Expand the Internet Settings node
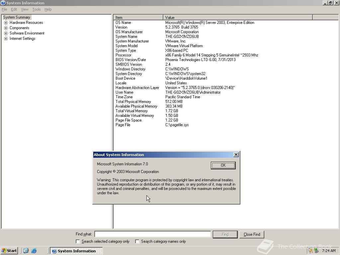 pyautogui.click(x=6, y=39)
